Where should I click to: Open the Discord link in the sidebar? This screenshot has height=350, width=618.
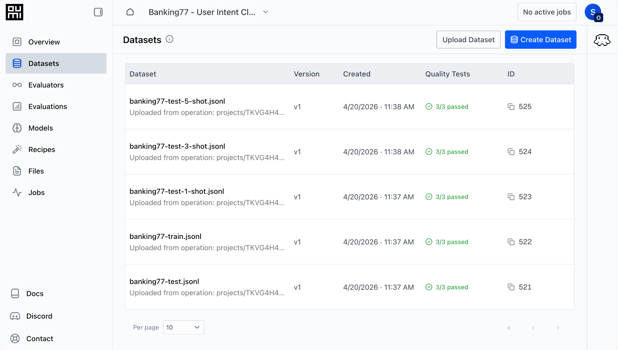(x=39, y=316)
